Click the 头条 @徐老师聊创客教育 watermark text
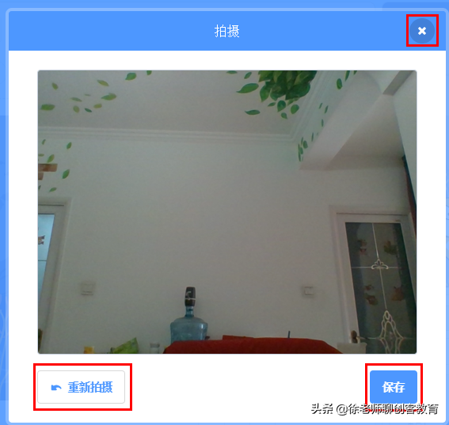The height and width of the screenshot is (425, 449). (x=375, y=409)
